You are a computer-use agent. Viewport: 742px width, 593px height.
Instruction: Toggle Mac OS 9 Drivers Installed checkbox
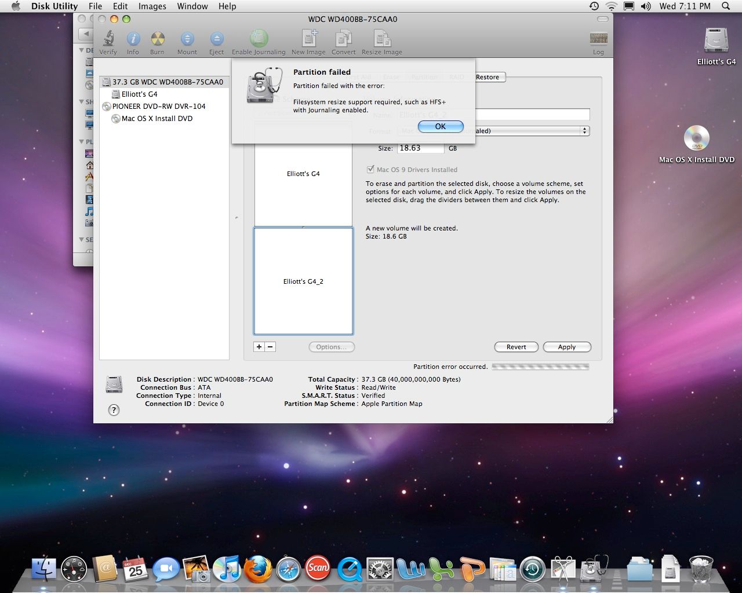point(370,170)
